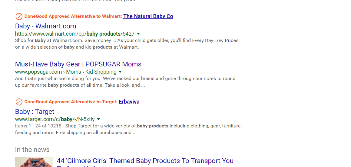Viewport: 351px width, 167px height.
Task: Click the www.popsugar.com breadcrumb URL
Action: click(x=66, y=72)
